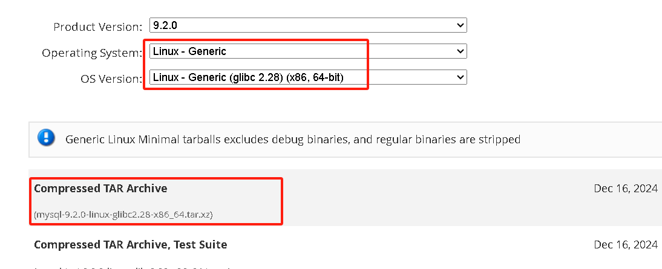
Task: Click the selected Linux - Generic value text
Action: tap(189, 52)
